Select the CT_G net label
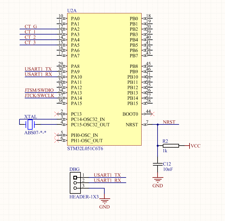The image size is (225, 221). (31, 26)
